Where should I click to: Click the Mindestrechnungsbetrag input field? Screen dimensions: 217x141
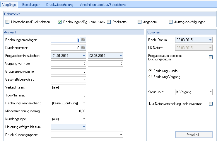(x=68, y=111)
